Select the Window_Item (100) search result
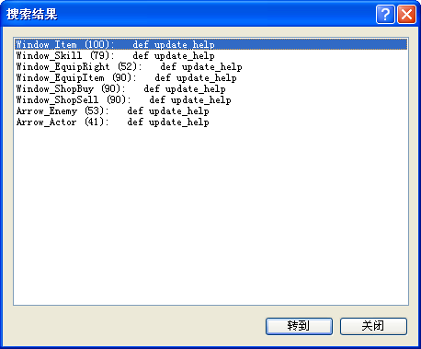Image resolution: width=421 pixels, height=349 pixels. [x=210, y=44]
